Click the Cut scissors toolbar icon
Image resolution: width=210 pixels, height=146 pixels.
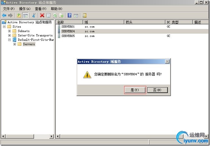pos(34,16)
